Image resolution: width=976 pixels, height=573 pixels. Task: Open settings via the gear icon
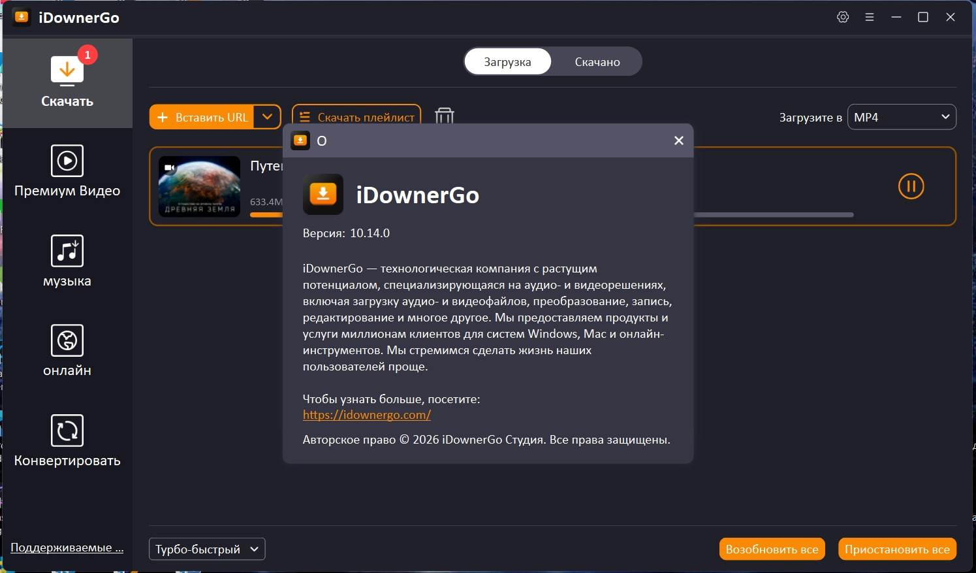point(843,17)
